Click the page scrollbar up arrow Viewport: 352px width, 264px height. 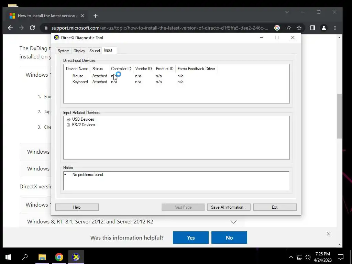tap(339, 37)
